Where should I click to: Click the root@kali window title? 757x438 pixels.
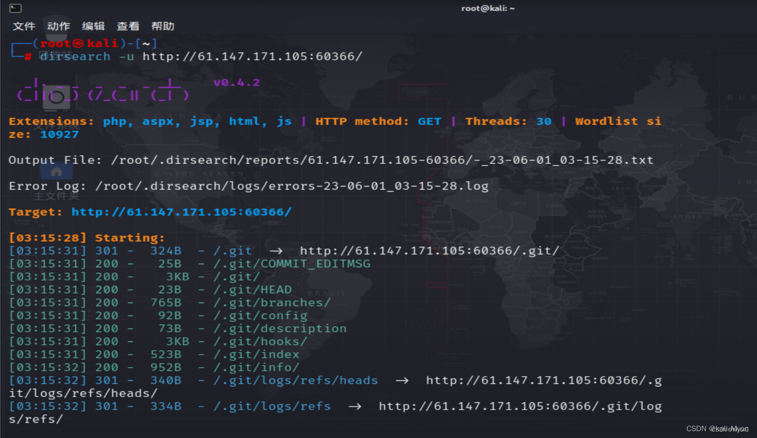[488, 8]
